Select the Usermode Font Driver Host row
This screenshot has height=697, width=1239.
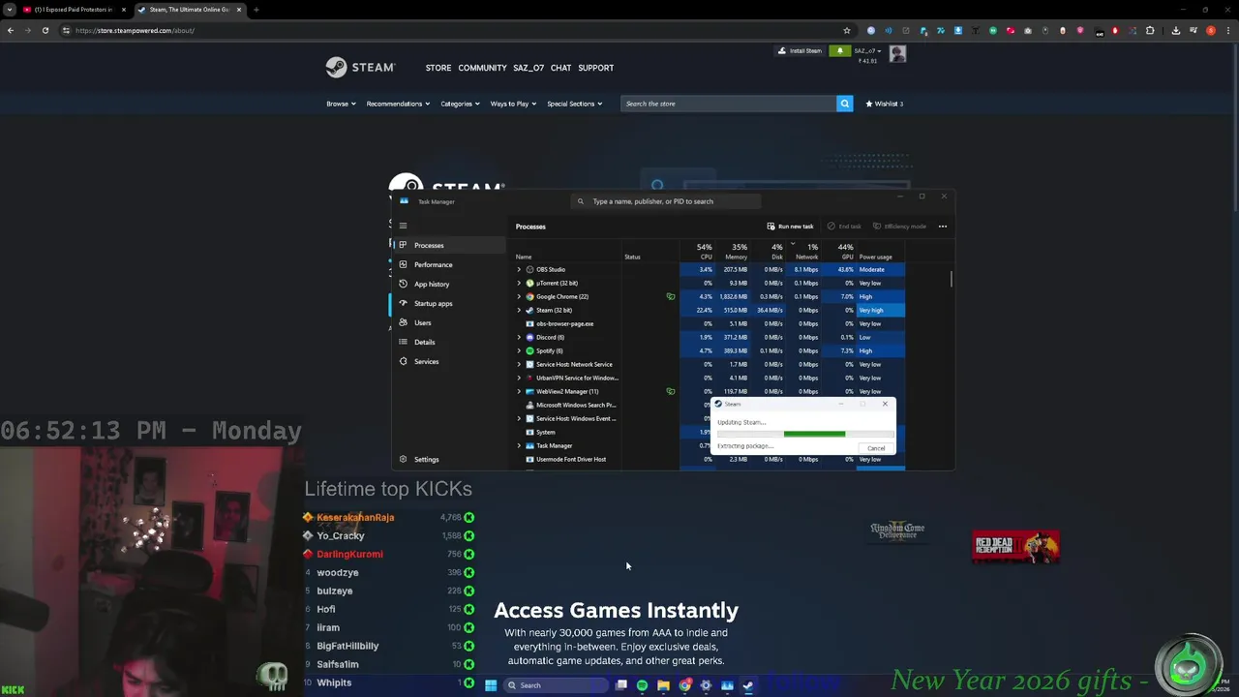tap(710, 459)
